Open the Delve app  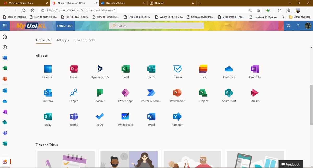[74, 71]
